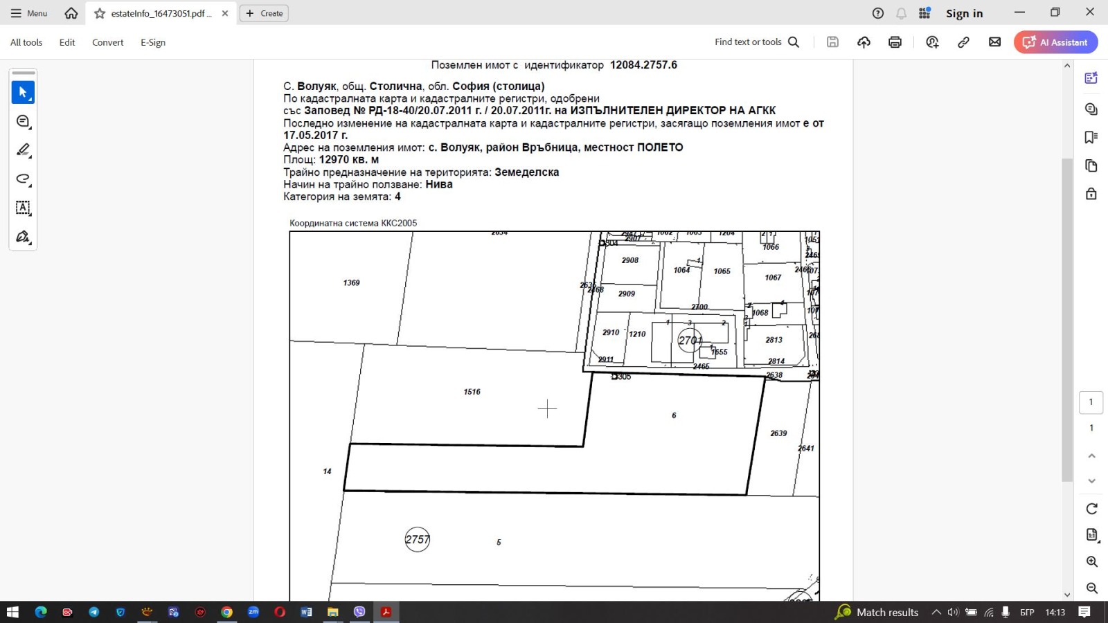The width and height of the screenshot is (1108, 623).
Task: Zoom in using the magnifier plus icon
Action: point(1091,561)
